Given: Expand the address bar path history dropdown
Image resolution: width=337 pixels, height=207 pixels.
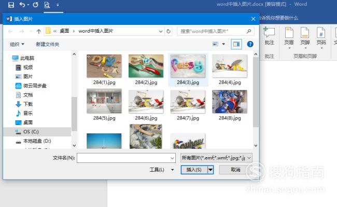Looking at the screenshot, I should coord(161,31).
